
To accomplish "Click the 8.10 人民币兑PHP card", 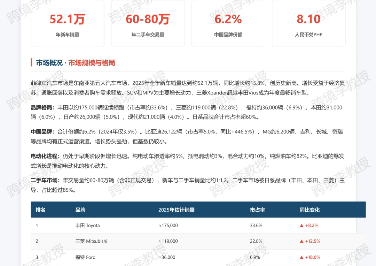I will (308, 23).
